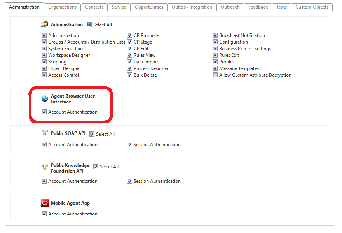Toggle the Message Templates checkbox
Image resolution: width=342 pixels, height=233 pixels.
(x=215, y=68)
